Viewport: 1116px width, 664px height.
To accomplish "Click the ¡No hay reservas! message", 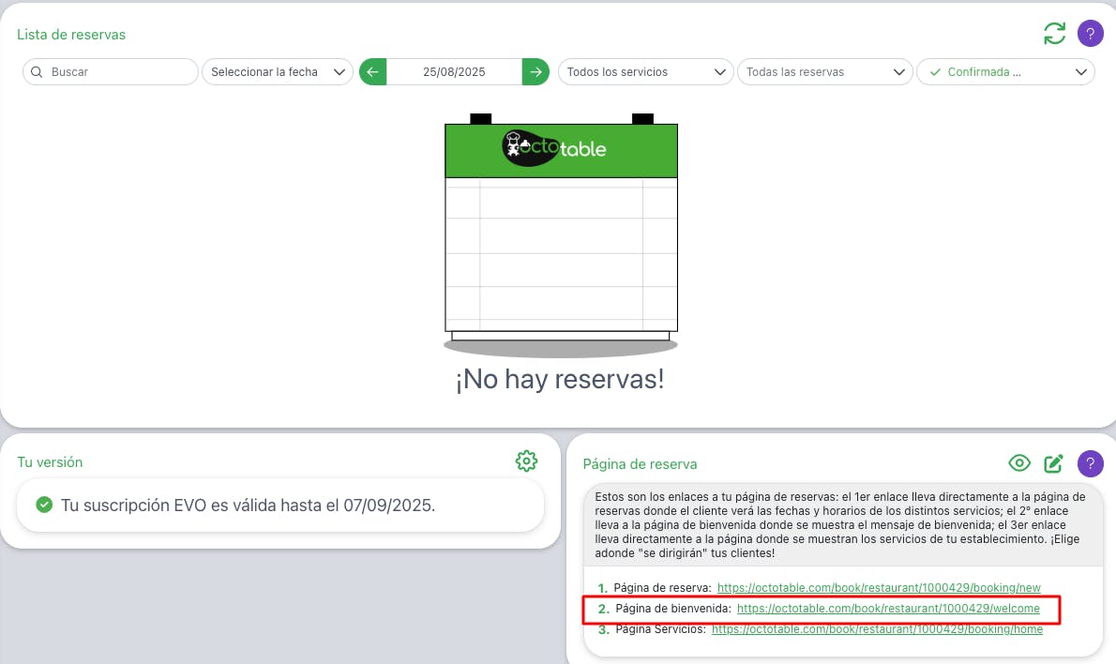I will coord(560,379).
